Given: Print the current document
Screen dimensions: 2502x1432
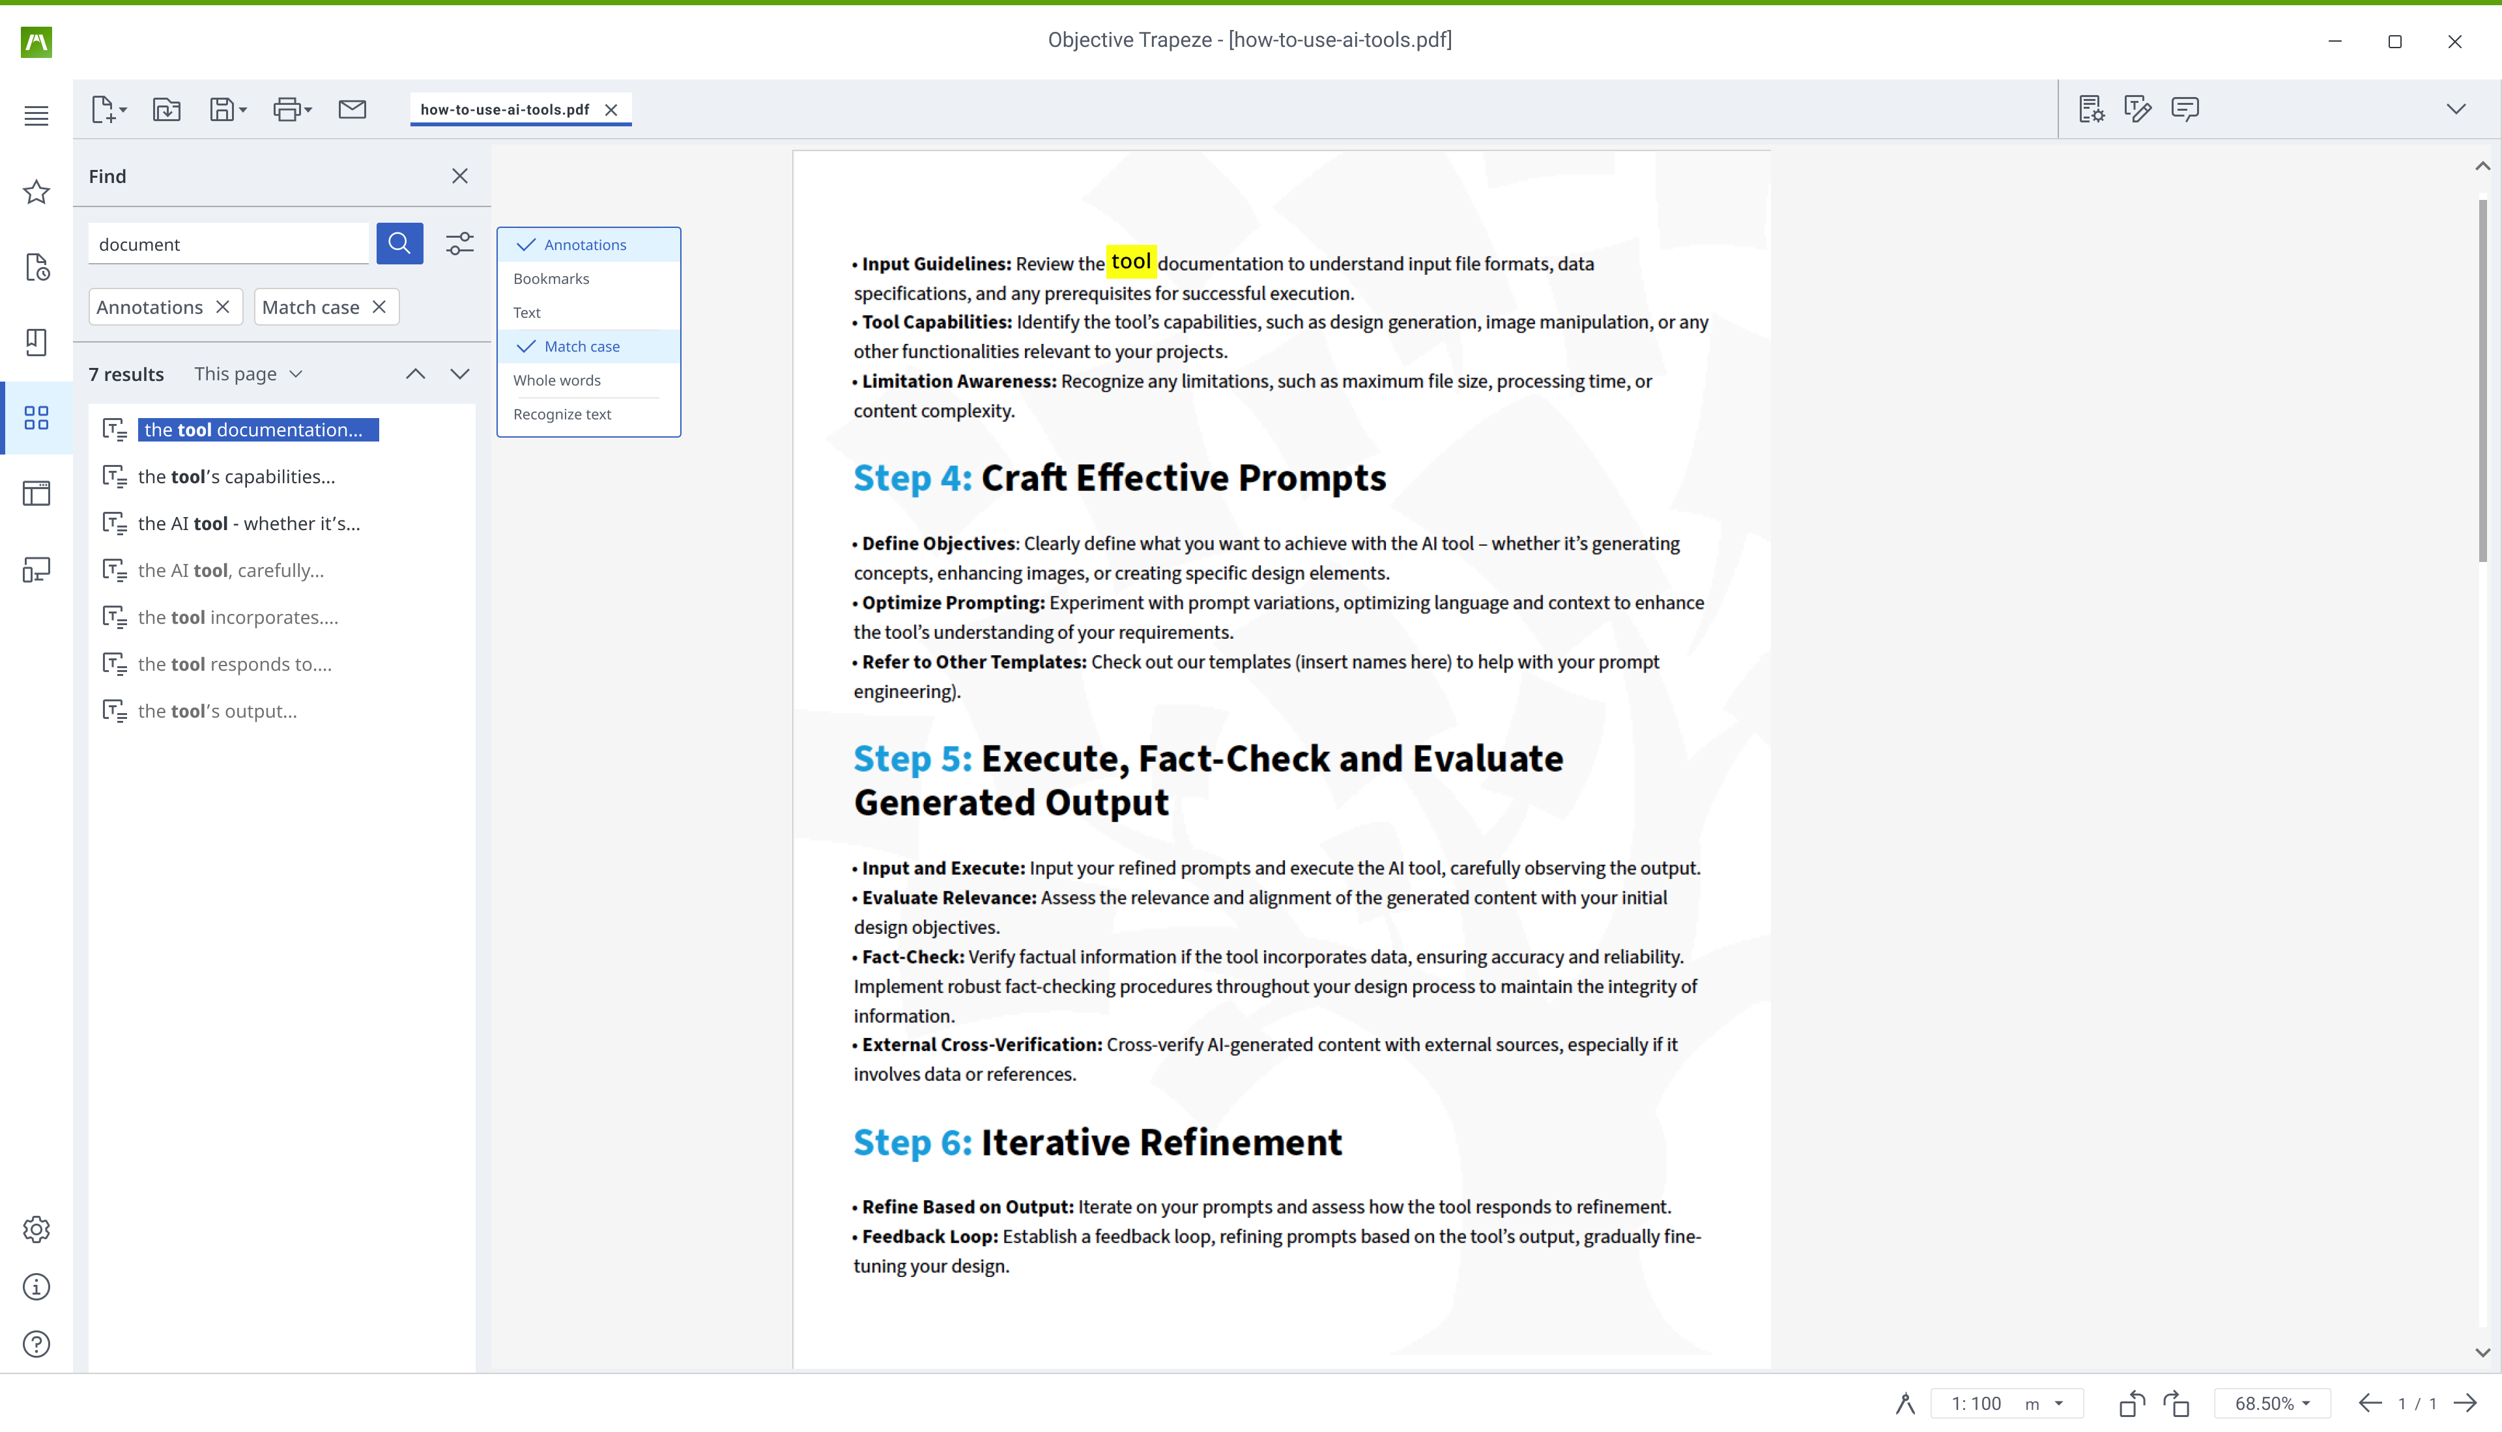Looking at the screenshot, I should click(284, 109).
